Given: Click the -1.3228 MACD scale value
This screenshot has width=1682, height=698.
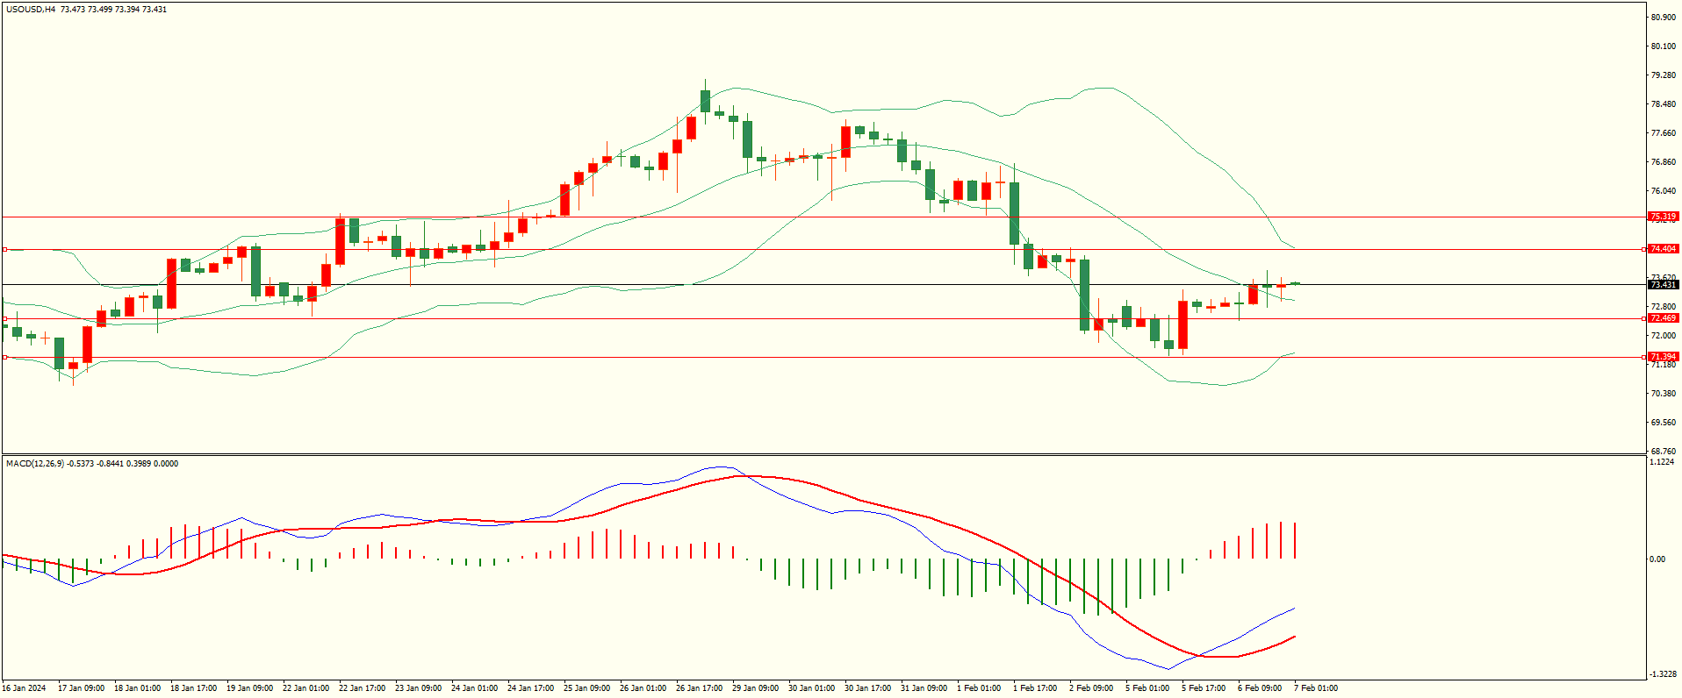Looking at the screenshot, I should pyautogui.click(x=1664, y=673).
